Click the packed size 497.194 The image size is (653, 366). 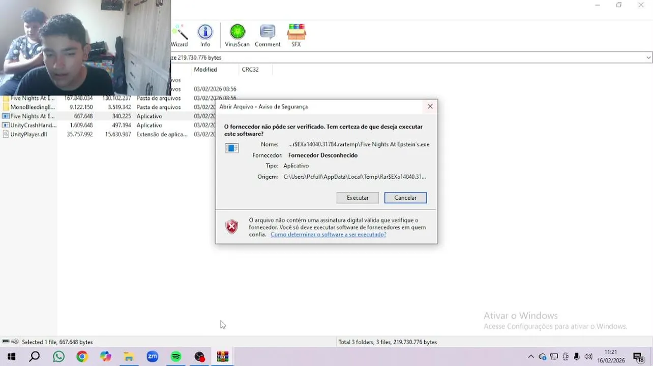[x=122, y=125]
